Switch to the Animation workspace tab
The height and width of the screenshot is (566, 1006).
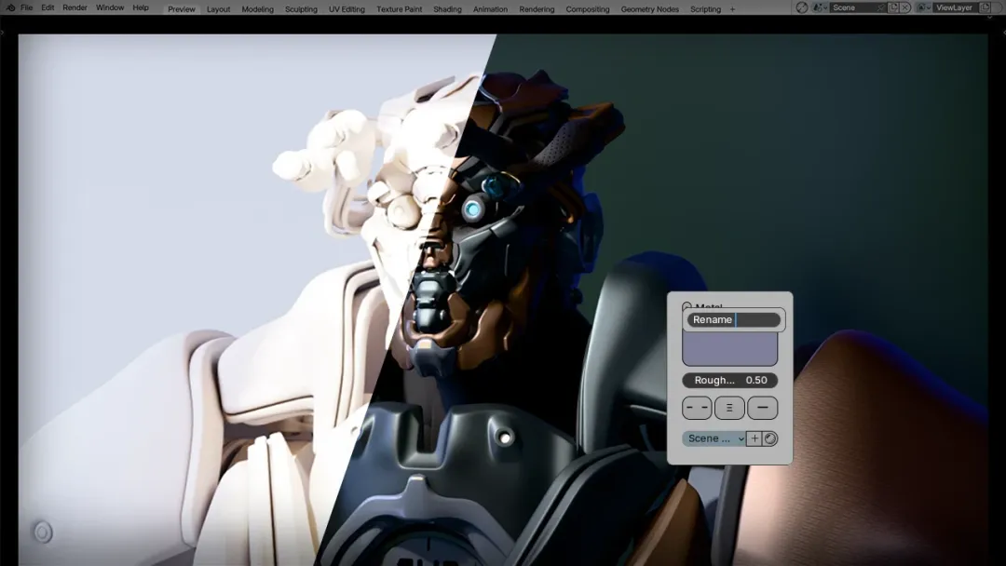(x=490, y=9)
